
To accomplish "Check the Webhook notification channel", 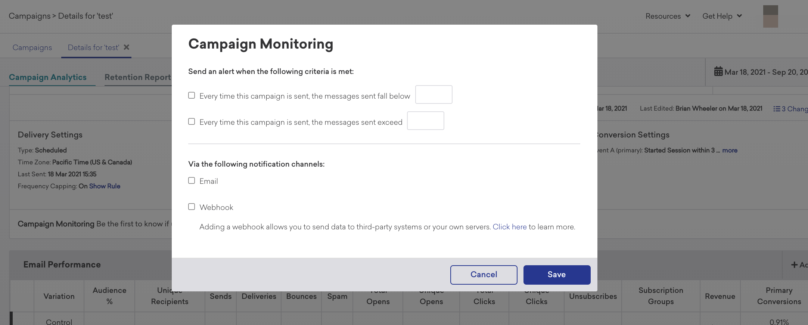I will pos(192,207).
